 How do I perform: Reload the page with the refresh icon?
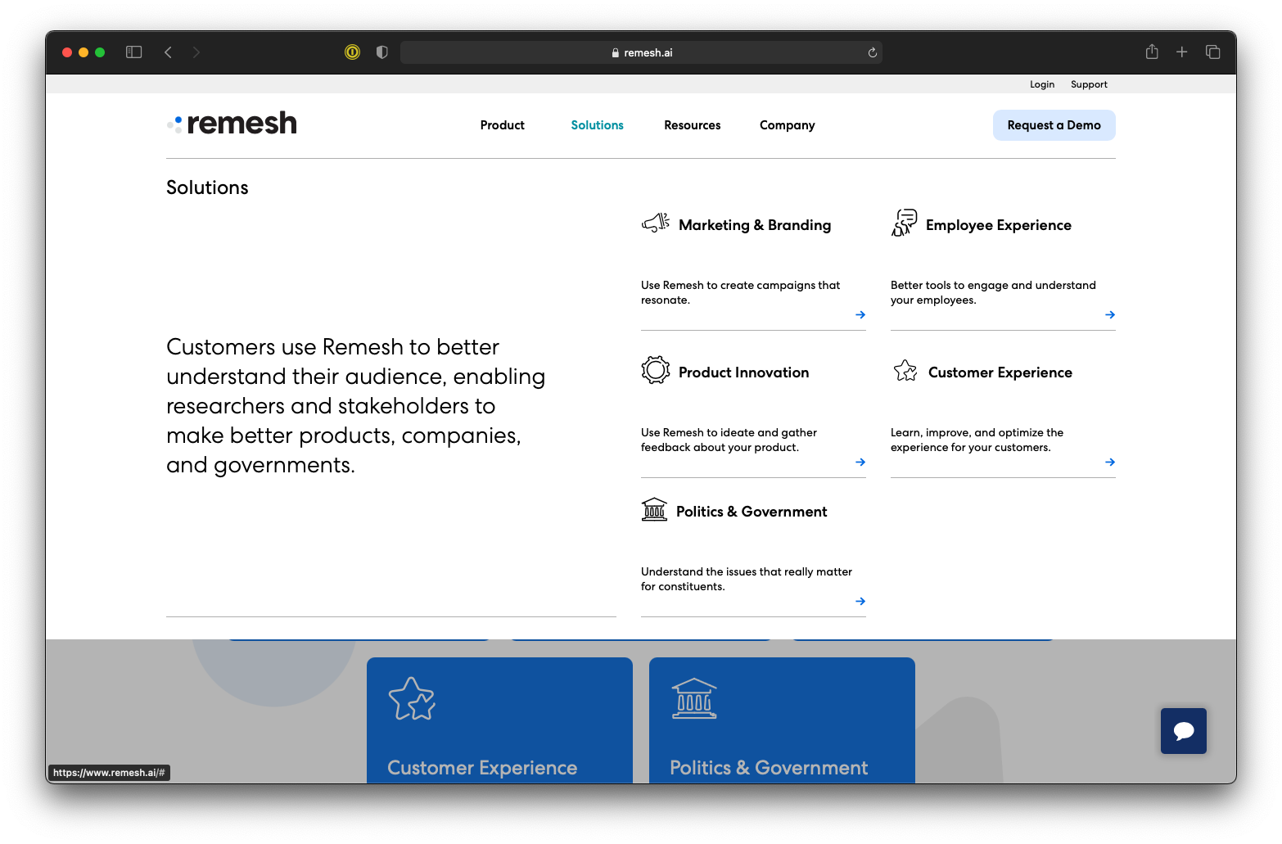(x=873, y=52)
